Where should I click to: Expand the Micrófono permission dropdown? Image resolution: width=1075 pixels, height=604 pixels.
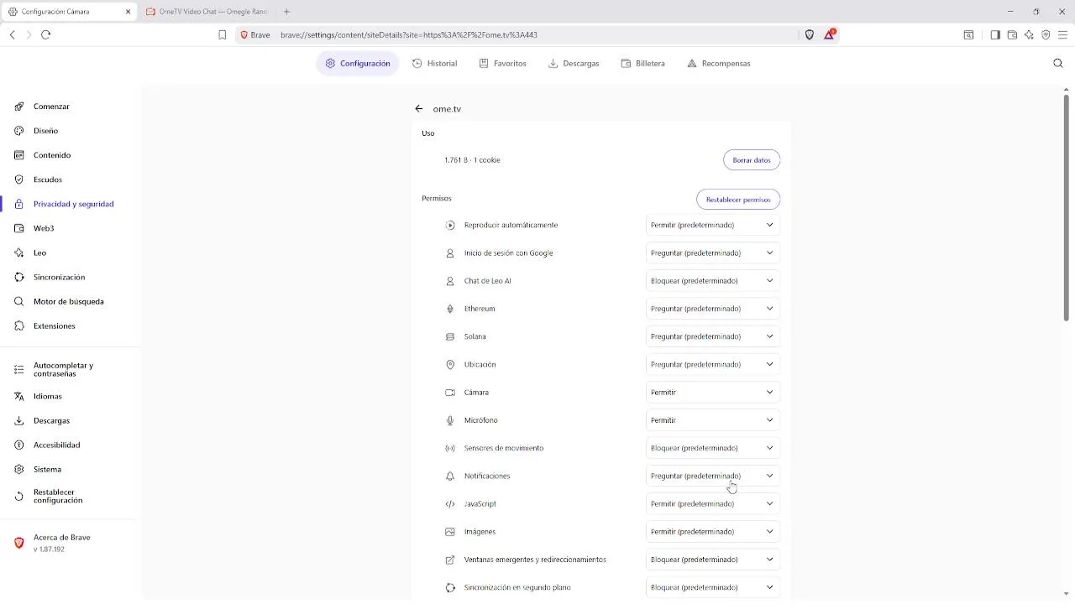(x=712, y=419)
